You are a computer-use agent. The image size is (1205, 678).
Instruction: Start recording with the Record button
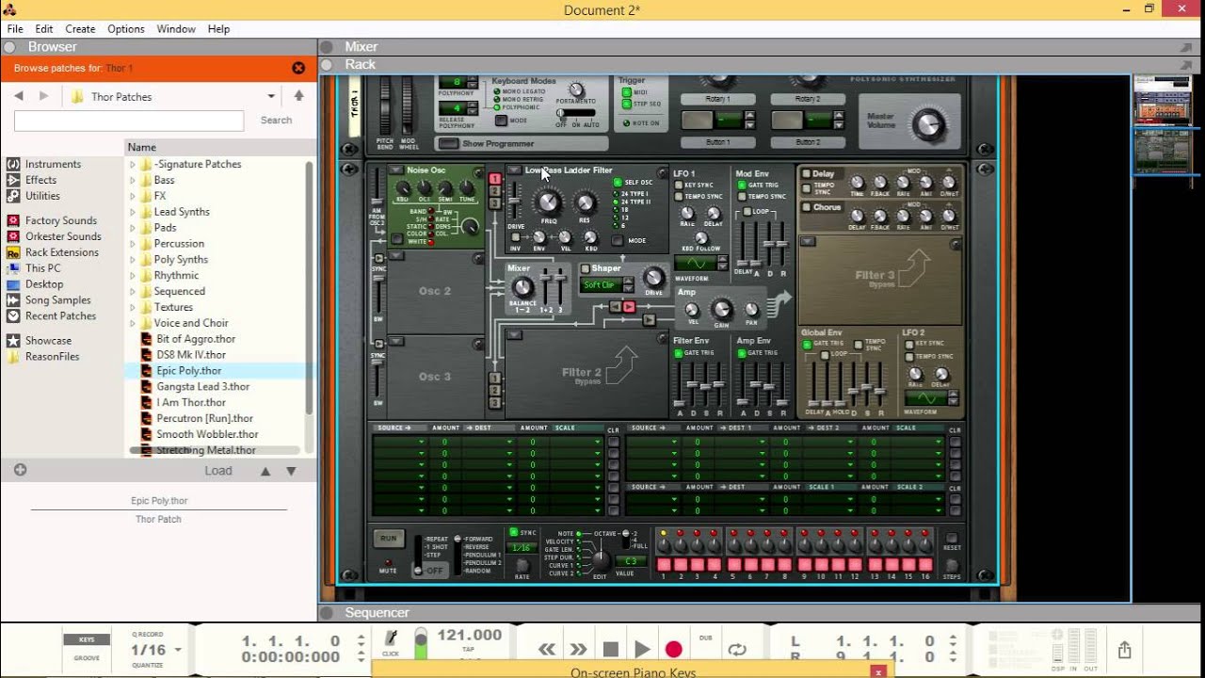[x=673, y=649]
